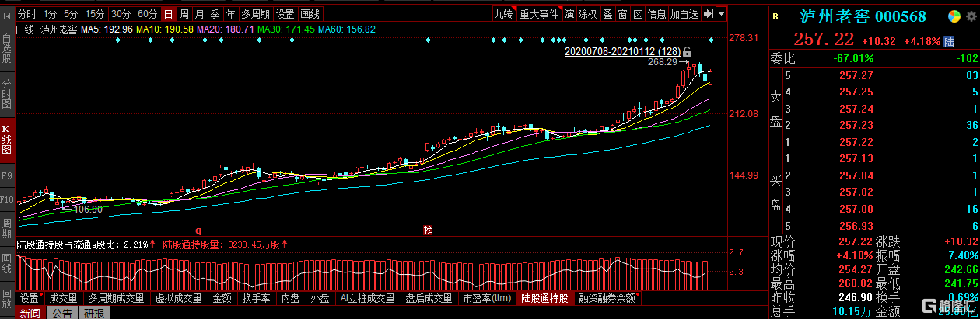Click the 泸州老窖 000568 stock title
Screen dimensions: 980x319
tap(863, 17)
